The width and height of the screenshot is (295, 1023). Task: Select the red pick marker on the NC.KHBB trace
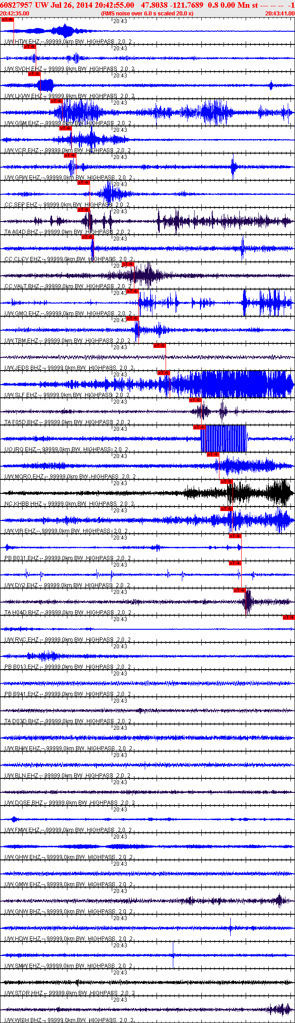pos(227,482)
